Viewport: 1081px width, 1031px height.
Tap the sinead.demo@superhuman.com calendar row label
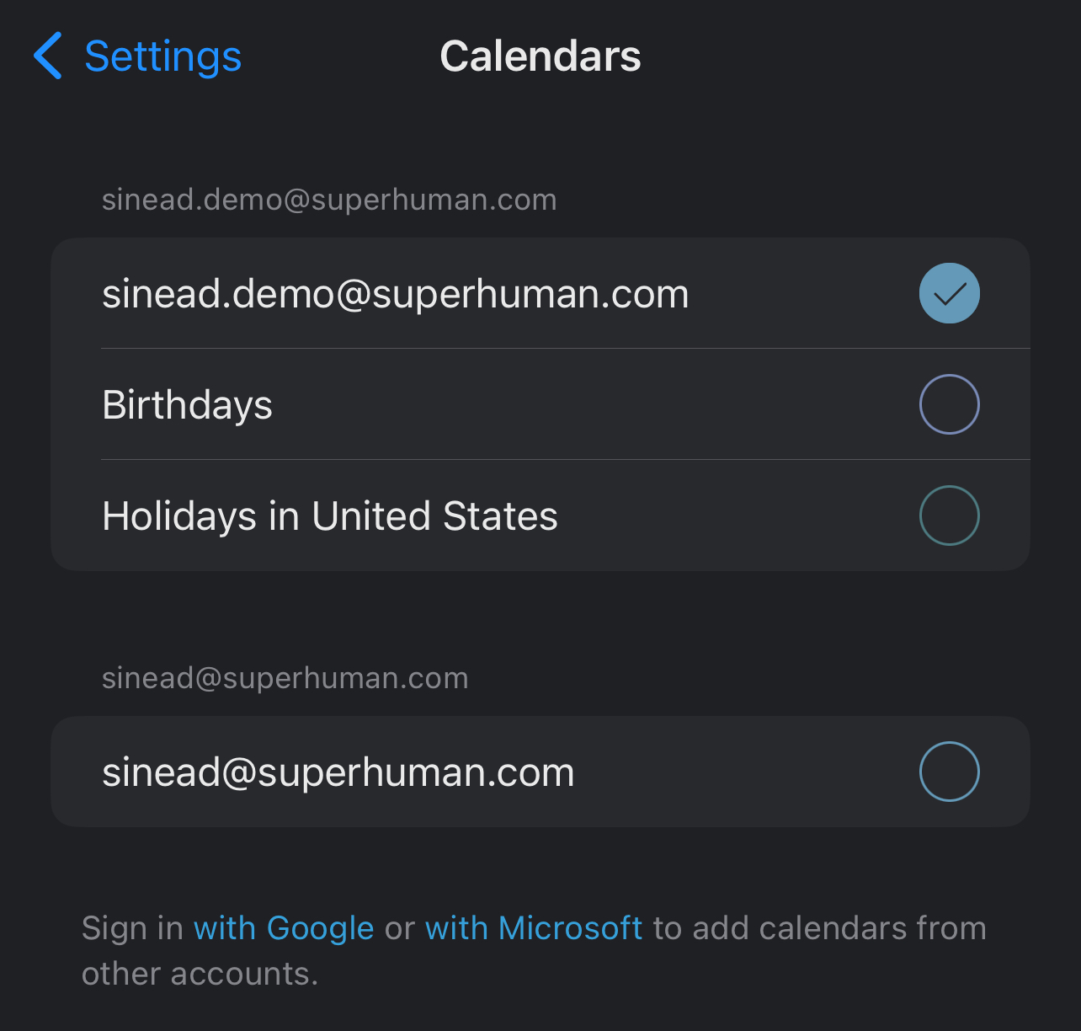[x=395, y=294]
